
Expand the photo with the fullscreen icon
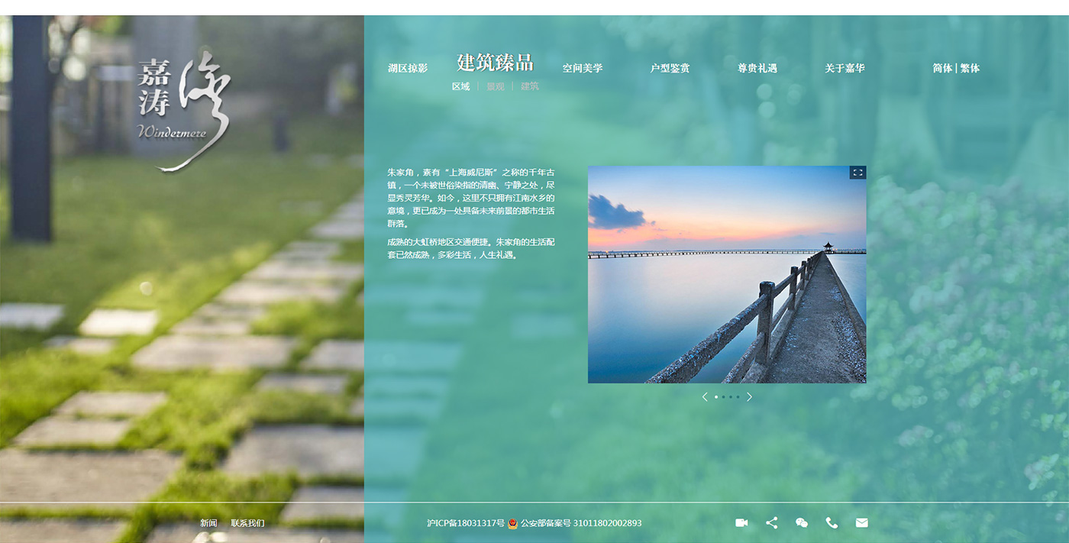[857, 173]
